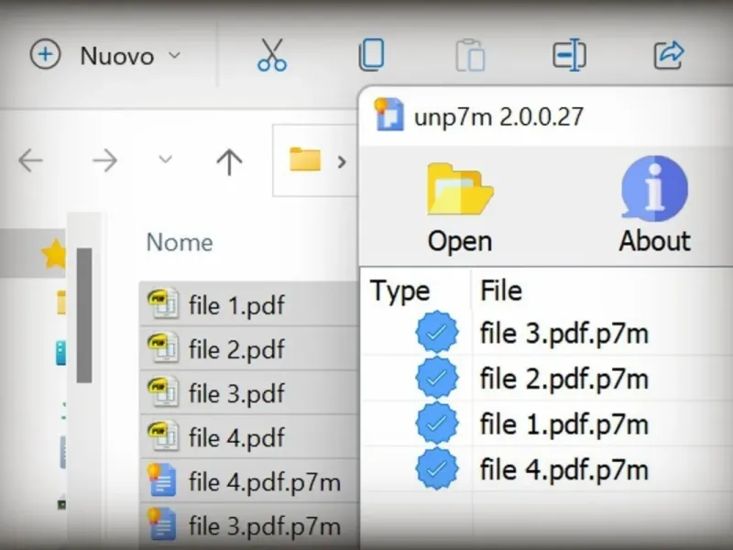Select file 2.pdf.p7m row in unp7m list
The height and width of the screenshot is (550, 733).
click(546, 378)
